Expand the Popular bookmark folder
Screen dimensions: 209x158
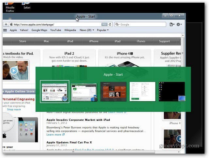pyautogui.click(x=103, y=30)
